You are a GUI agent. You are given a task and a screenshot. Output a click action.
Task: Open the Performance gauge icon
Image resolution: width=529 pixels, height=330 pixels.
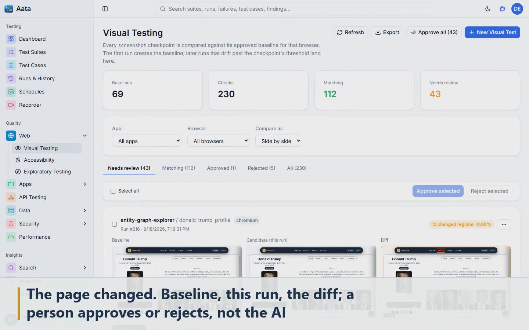tap(11, 237)
